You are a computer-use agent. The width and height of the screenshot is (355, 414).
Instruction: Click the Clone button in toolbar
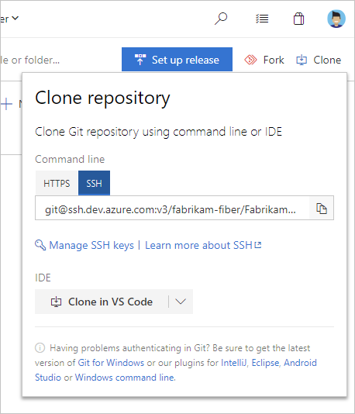[x=319, y=60]
